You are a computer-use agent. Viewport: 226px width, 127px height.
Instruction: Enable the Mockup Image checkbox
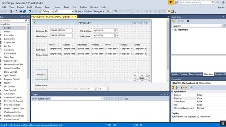pyautogui.click(x=33, y=85)
